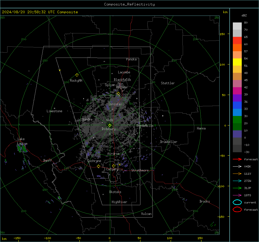Click the Olds label
This screenshot has width=259, height=242.
tap(110, 120)
